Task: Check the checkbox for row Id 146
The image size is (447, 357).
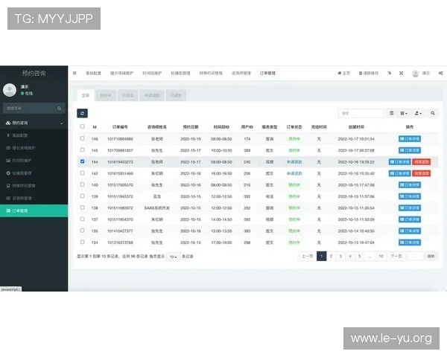Action: pos(82,138)
